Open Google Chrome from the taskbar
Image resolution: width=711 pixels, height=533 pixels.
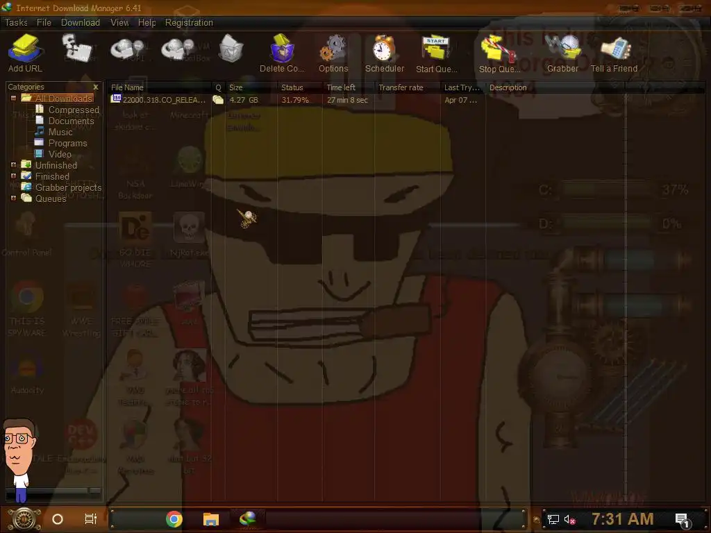174,519
